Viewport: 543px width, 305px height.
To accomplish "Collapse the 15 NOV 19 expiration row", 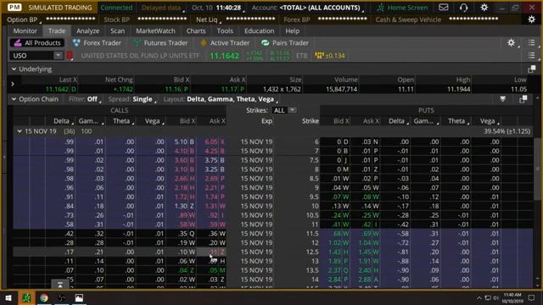I will [20, 131].
